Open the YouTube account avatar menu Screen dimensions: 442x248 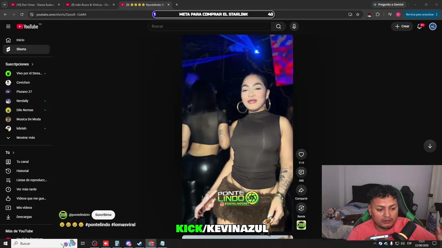point(433,27)
